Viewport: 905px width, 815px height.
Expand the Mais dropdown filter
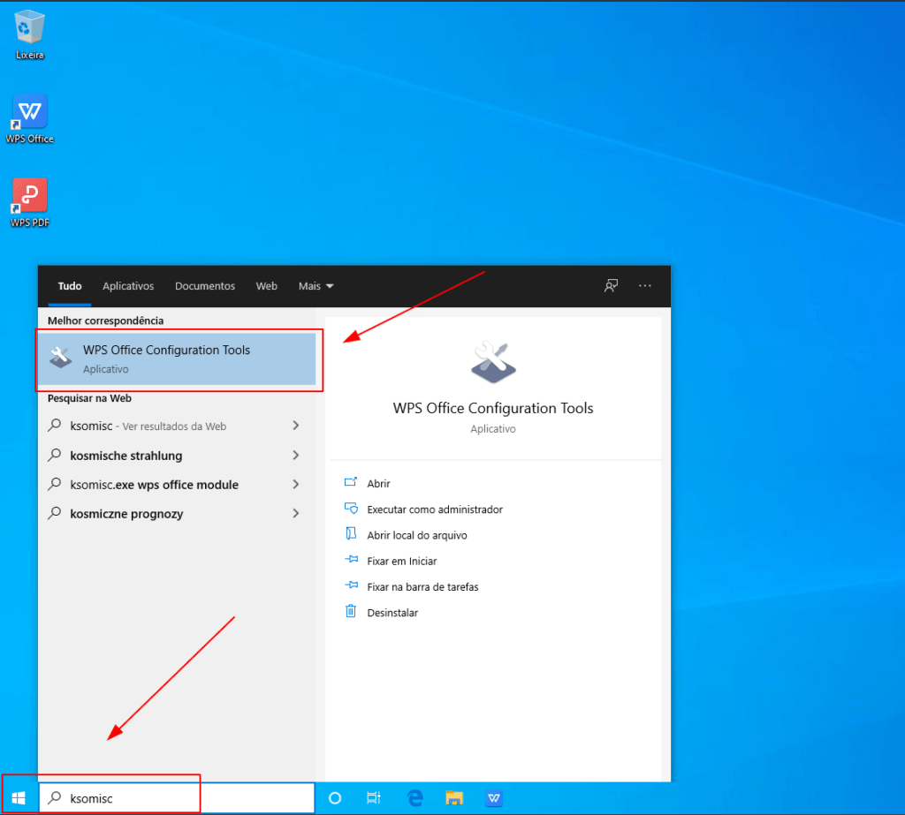pos(316,286)
